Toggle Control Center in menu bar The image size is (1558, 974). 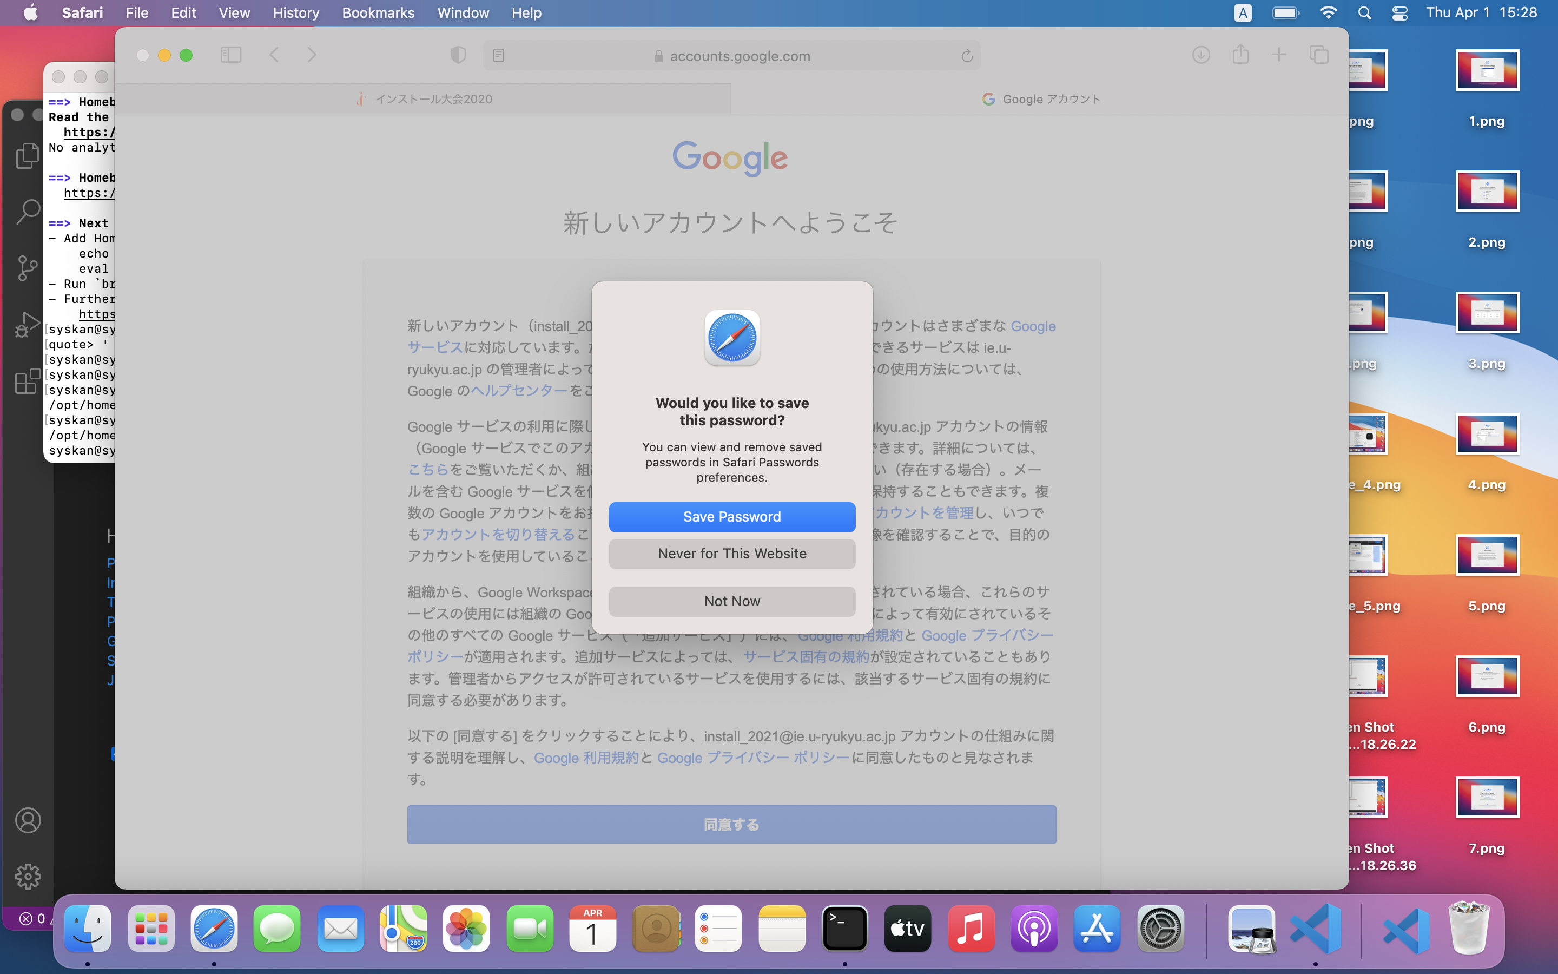[1399, 13]
